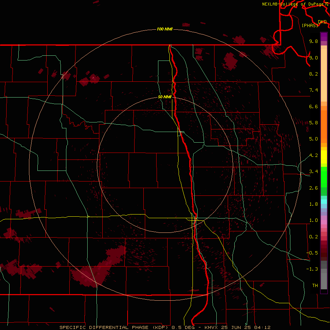Click the 8.2 scale value
Viewport: 330px width, 330px height.
point(313,74)
